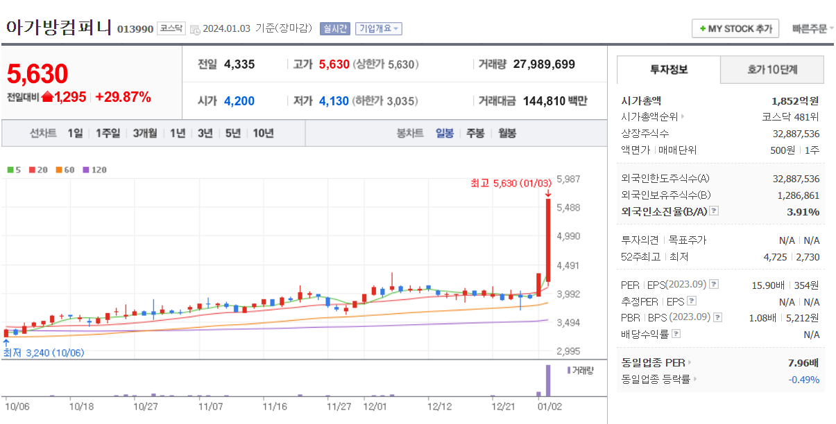Switch to 호가10단계 tab

tap(772, 69)
